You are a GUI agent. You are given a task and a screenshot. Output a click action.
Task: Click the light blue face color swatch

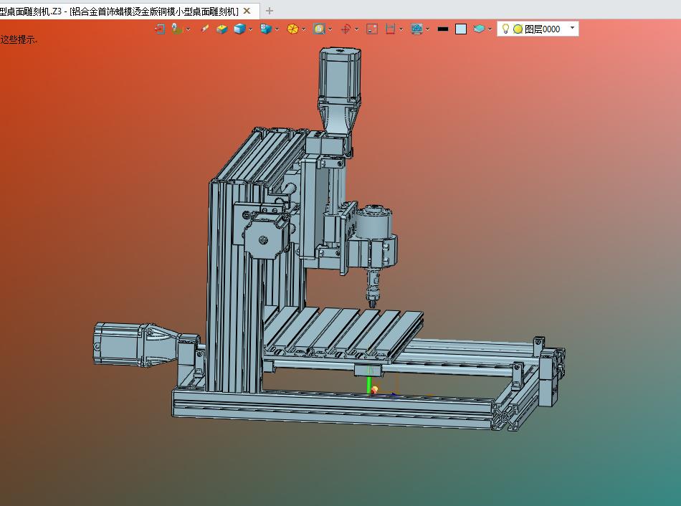point(461,29)
